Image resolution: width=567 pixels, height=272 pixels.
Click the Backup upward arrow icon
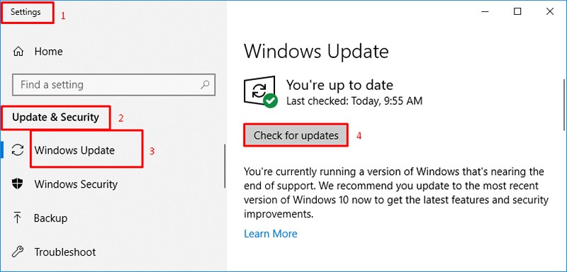click(17, 218)
